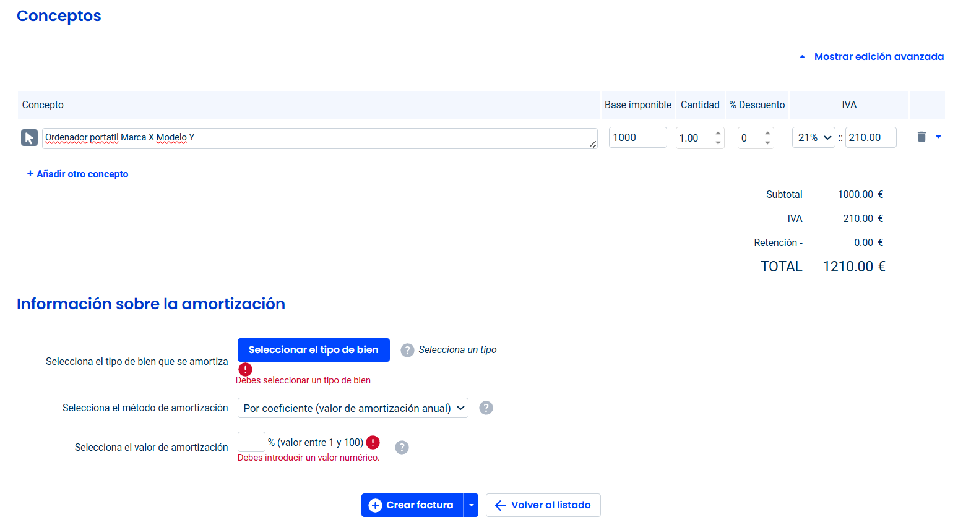Click the label 'Selecciona el valor de amortización'
Screen dimensions: 958x525
(152, 447)
